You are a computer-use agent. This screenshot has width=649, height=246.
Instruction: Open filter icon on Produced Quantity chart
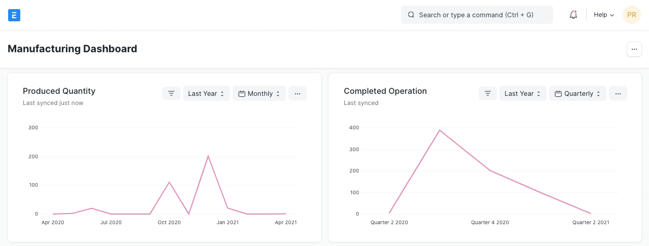click(171, 93)
